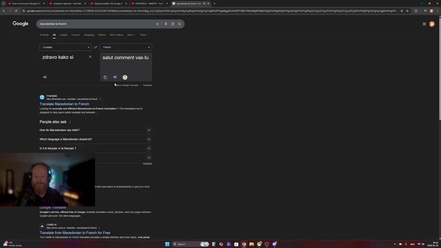Click the Google logo
Viewport: 441px width, 248px height.
point(21,23)
